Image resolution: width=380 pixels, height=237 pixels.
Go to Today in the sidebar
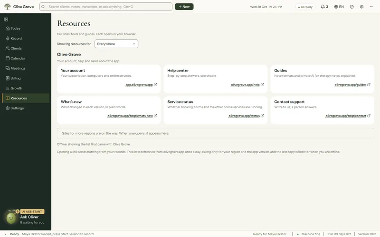26,28
